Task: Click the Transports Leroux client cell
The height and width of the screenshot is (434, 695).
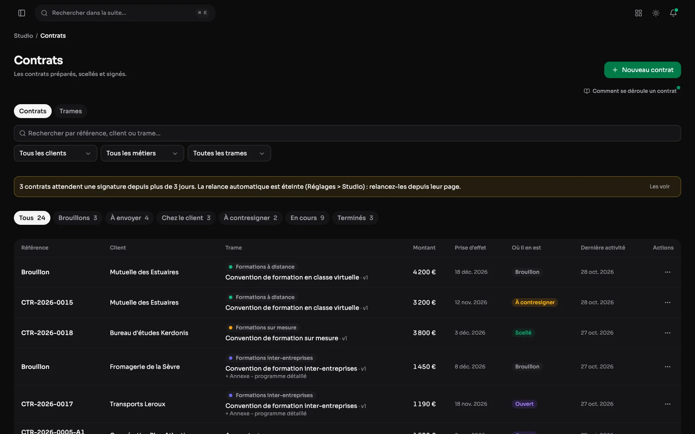Action: coord(138,404)
